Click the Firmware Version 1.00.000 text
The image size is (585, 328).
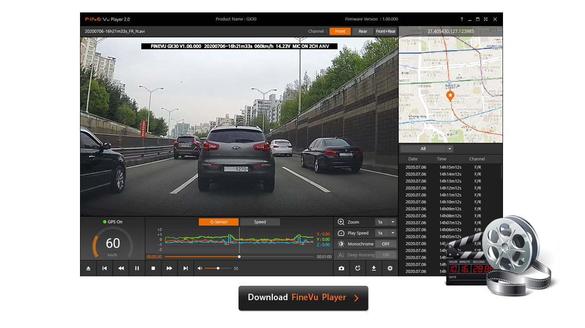click(x=371, y=19)
